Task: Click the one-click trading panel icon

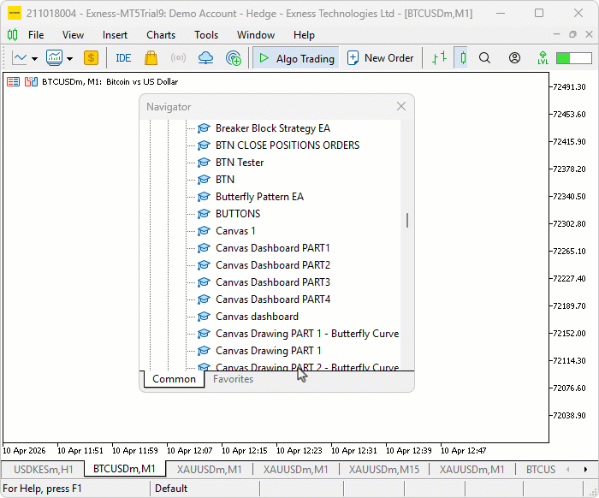Action: click(x=31, y=82)
